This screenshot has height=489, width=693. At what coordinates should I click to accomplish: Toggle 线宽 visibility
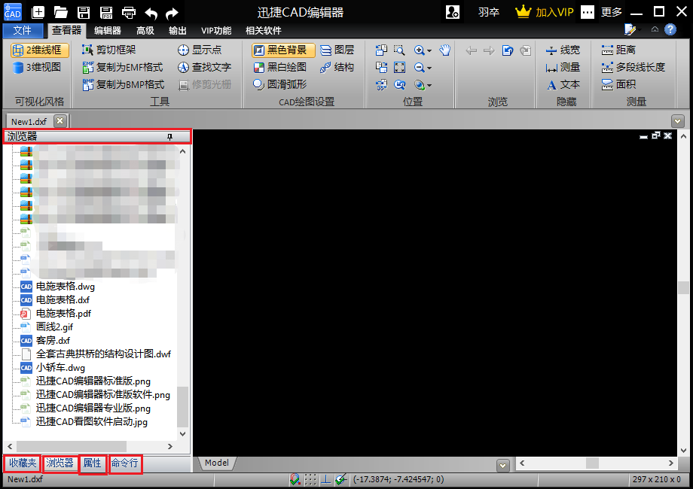[x=563, y=50]
